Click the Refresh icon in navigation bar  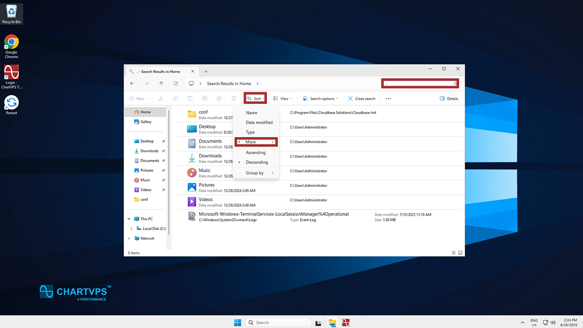tap(176, 83)
